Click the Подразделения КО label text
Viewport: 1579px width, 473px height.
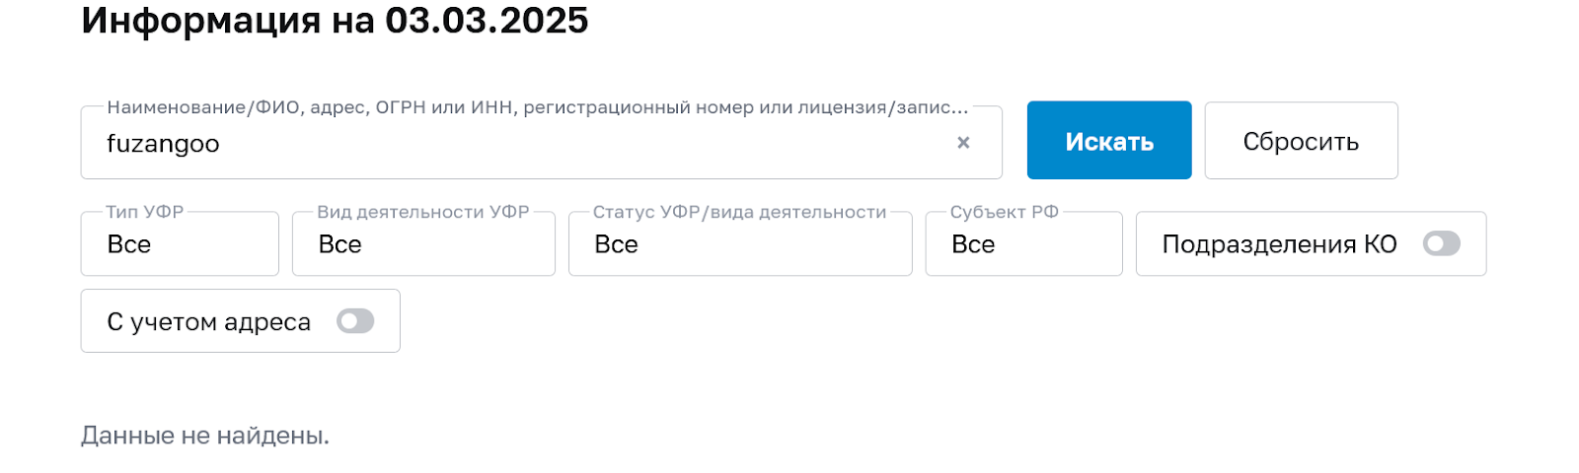(x=1279, y=244)
